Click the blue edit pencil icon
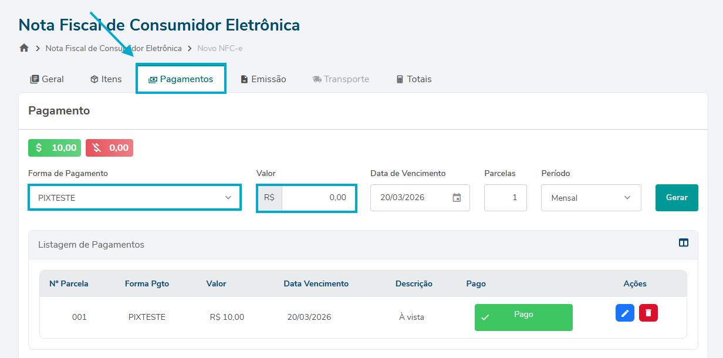723x358 pixels. pos(625,313)
